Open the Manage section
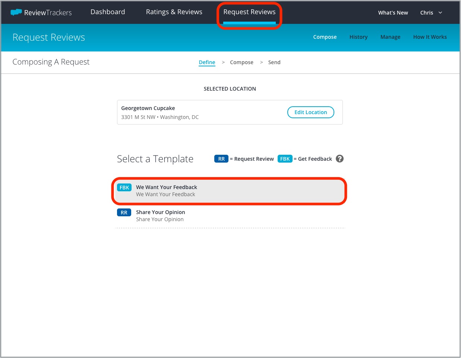The image size is (461, 358). [x=391, y=37]
